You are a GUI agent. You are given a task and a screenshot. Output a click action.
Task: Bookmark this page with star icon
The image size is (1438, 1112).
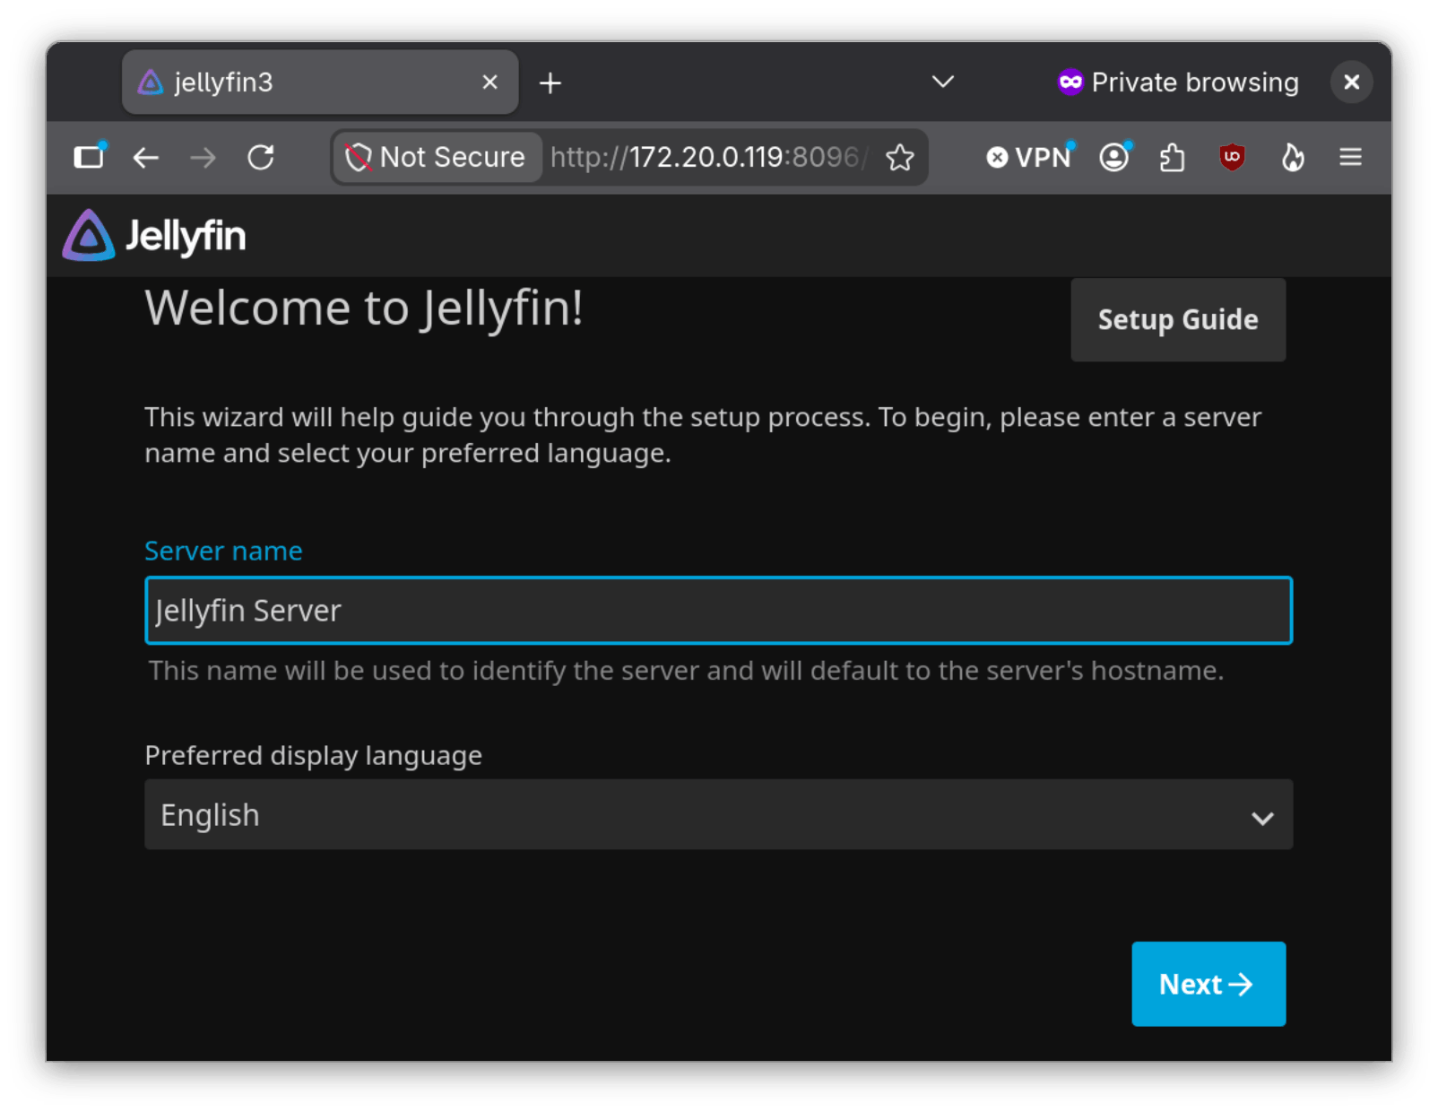pyautogui.click(x=899, y=158)
